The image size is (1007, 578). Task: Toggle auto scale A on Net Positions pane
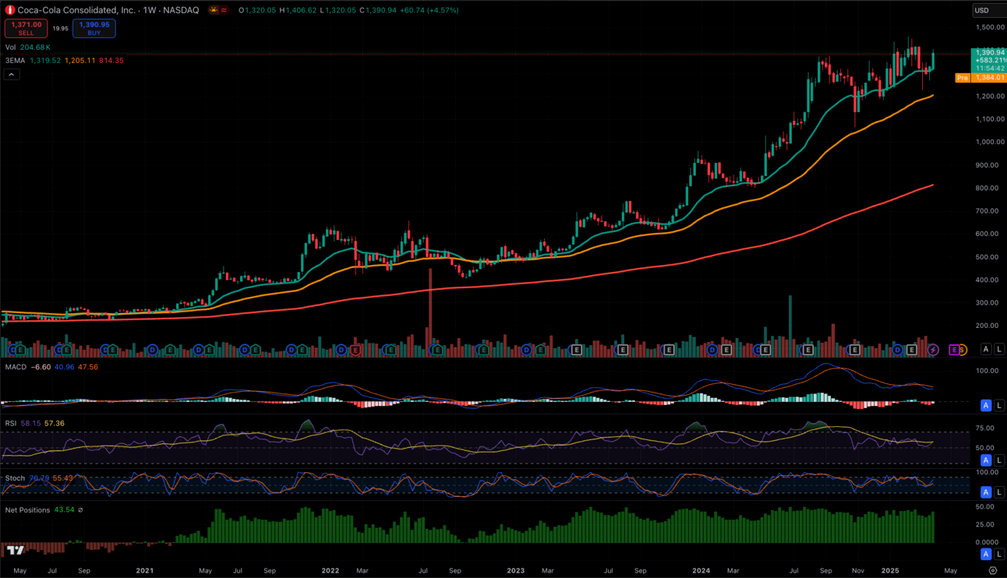click(x=986, y=554)
